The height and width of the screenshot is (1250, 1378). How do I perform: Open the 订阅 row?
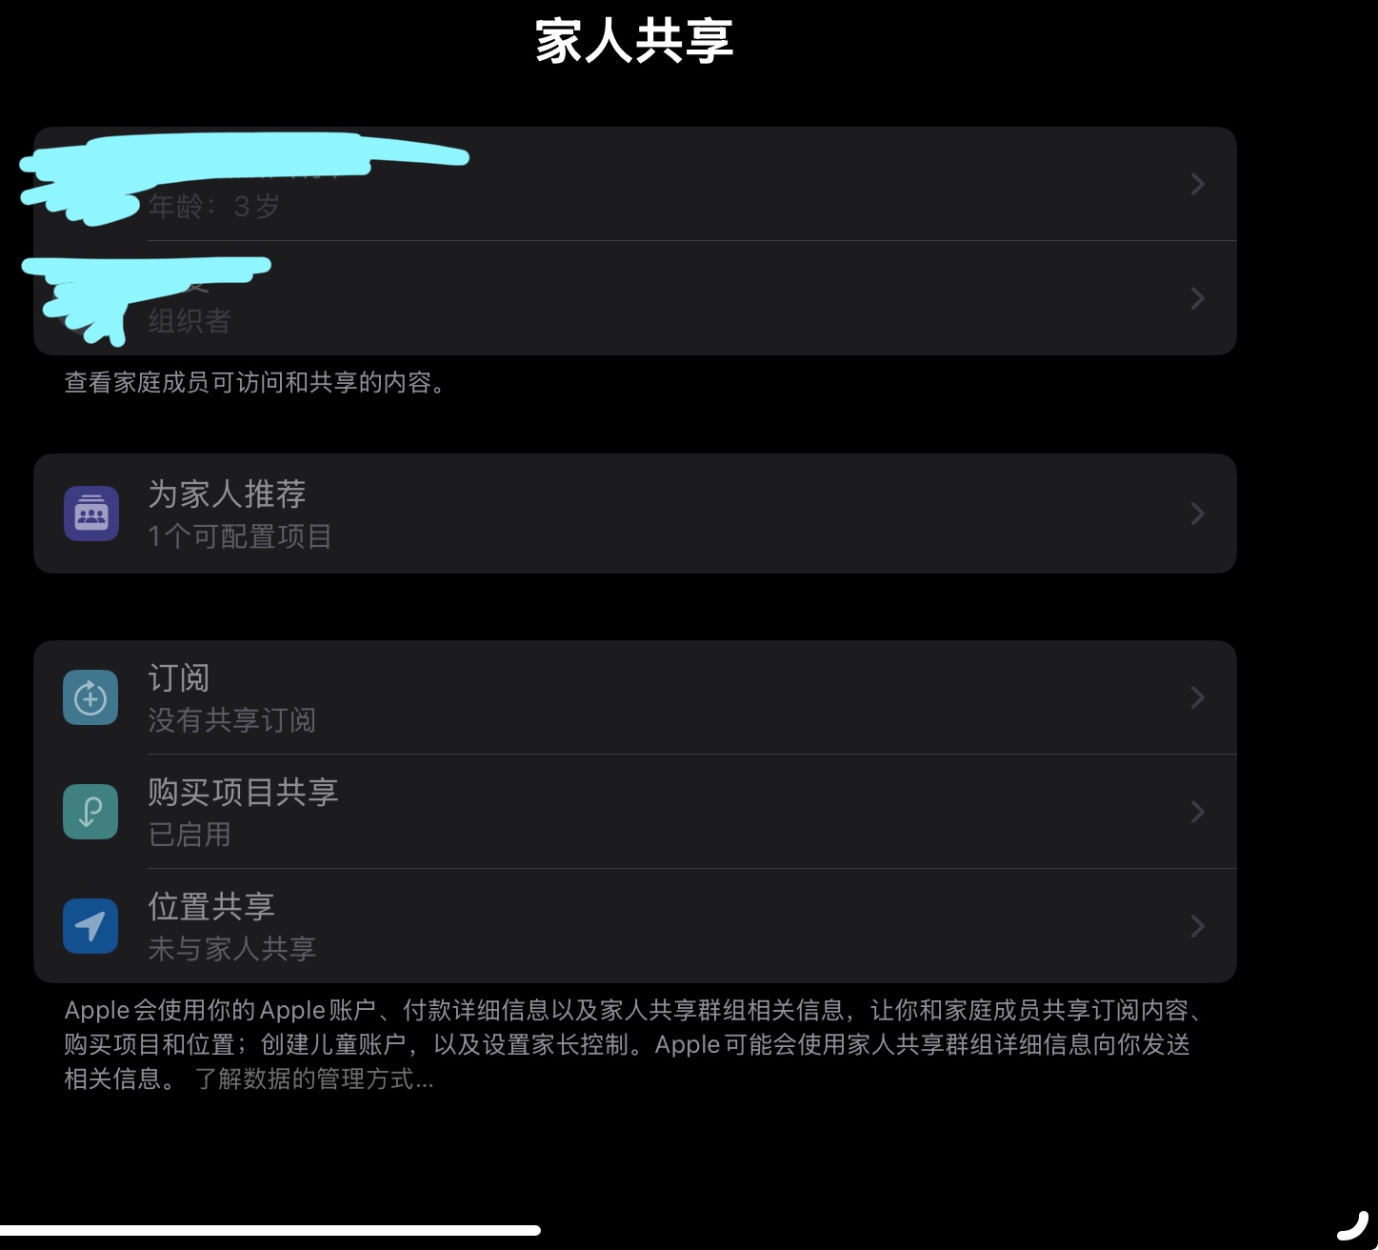point(635,697)
